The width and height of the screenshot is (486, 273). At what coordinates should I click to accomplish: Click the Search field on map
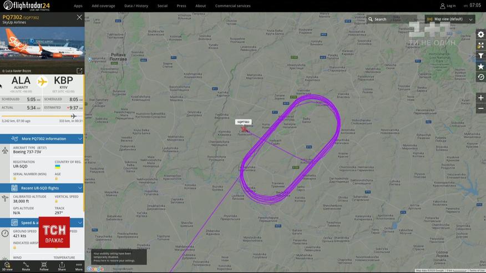(392, 19)
